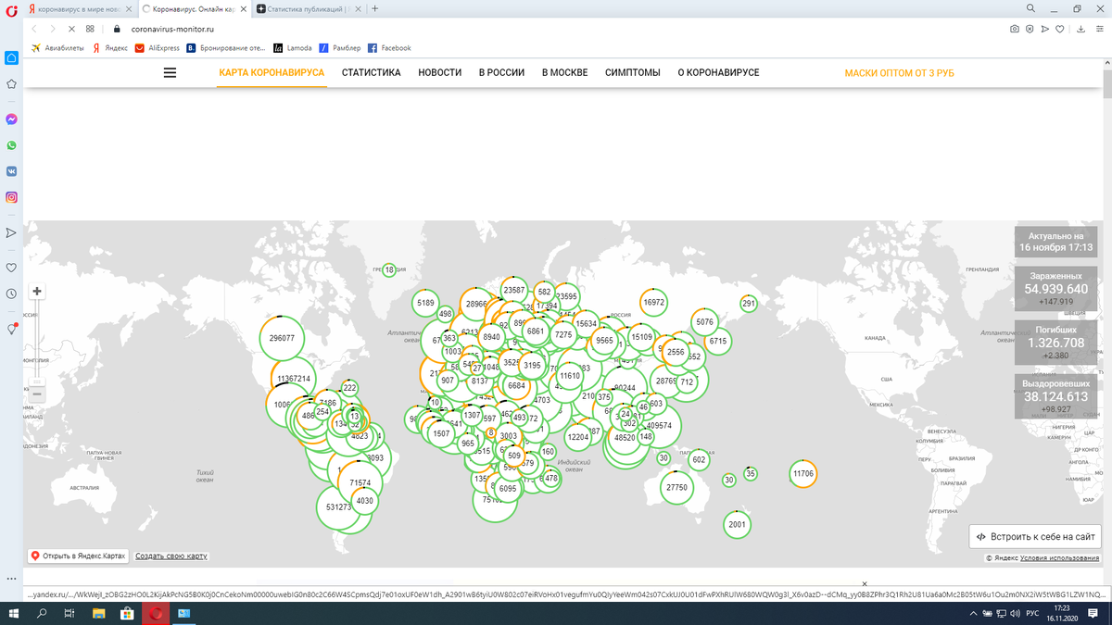
Task: Open Условия использования link
Action: 1059,558
